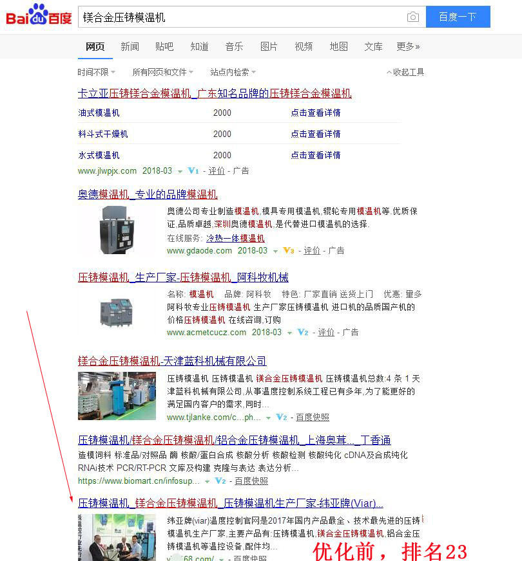
Task: Click 评价 next to www.gdaode.com
Action: (x=312, y=251)
